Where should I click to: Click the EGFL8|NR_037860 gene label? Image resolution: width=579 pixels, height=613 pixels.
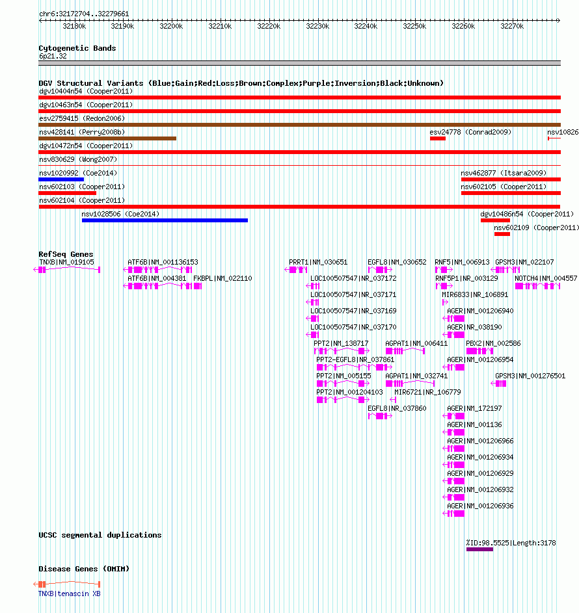[397, 408]
